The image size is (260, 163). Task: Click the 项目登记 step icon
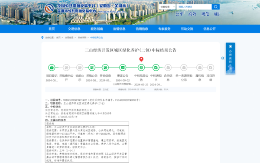52,68
